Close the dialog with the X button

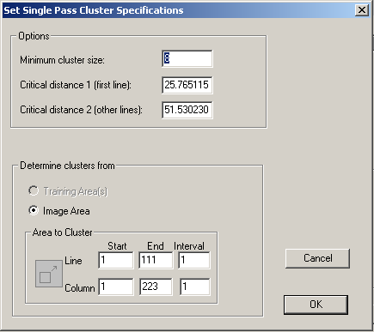click(362, 10)
